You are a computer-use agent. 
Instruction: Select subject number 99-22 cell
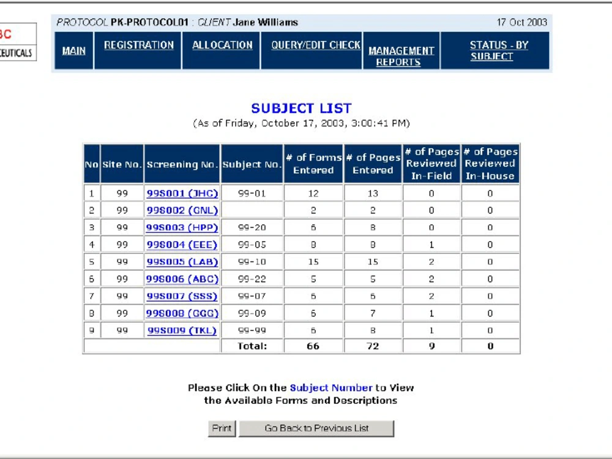click(x=252, y=279)
